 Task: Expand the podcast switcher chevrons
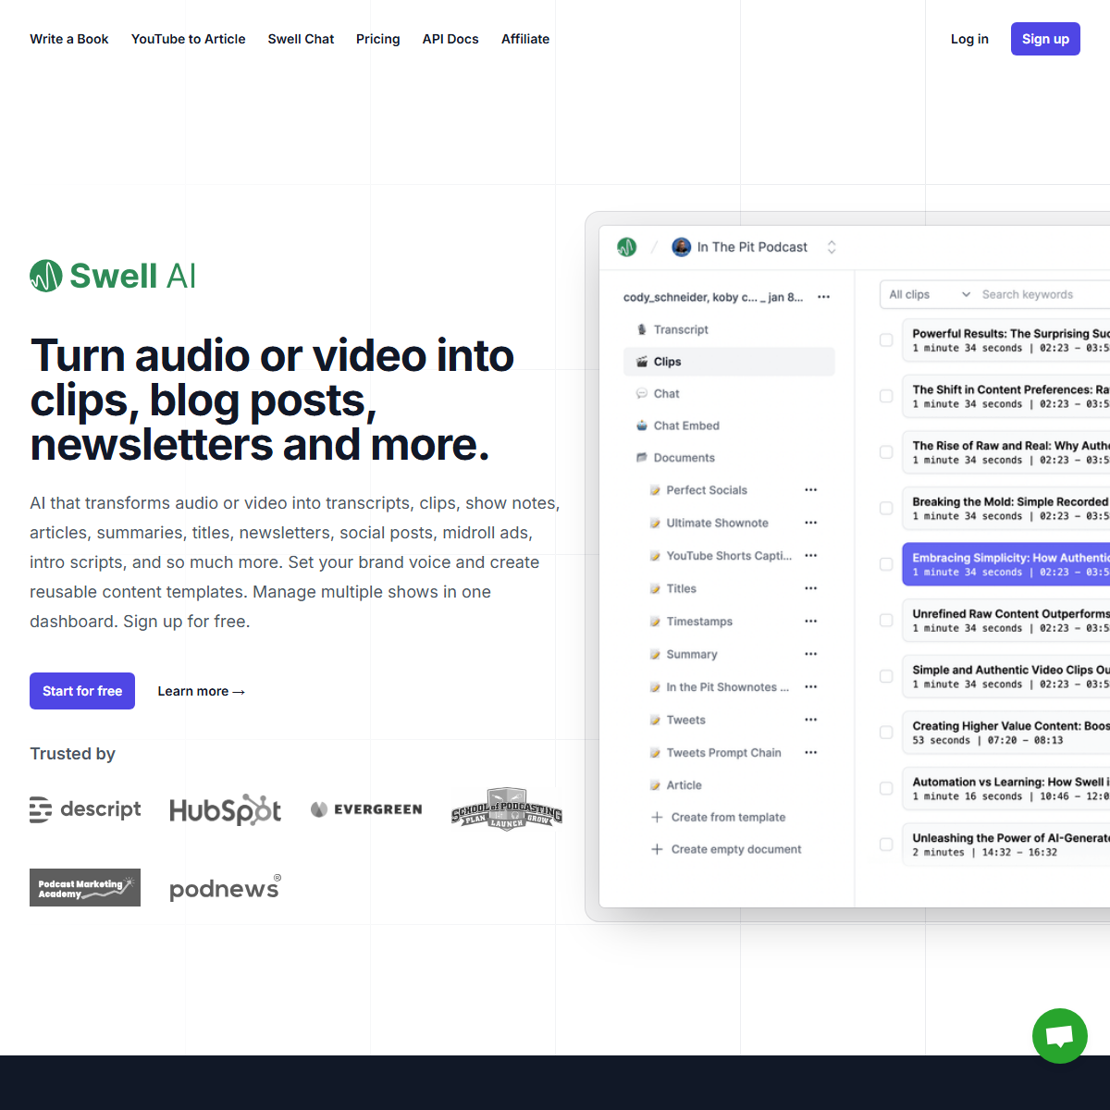[x=832, y=247]
